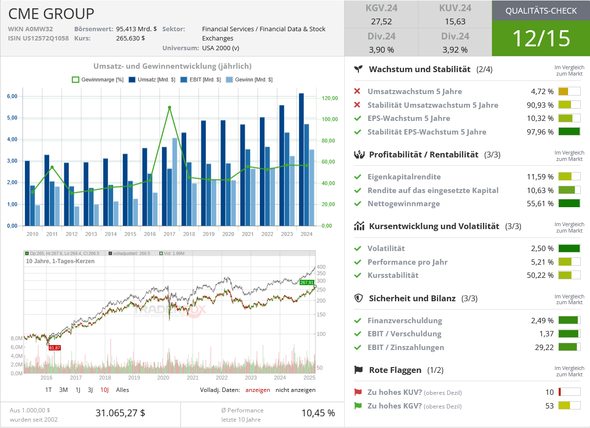Click the 29,22 EBIT / Zinszahlungen value
The image size is (590, 428).
pos(544,347)
